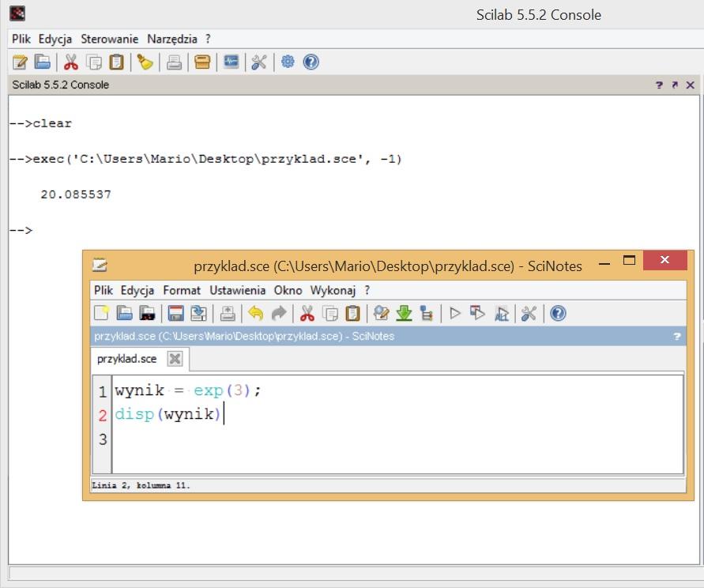
Task: Create a new file in SciNotes
Action: pyautogui.click(x=101, y=313)
